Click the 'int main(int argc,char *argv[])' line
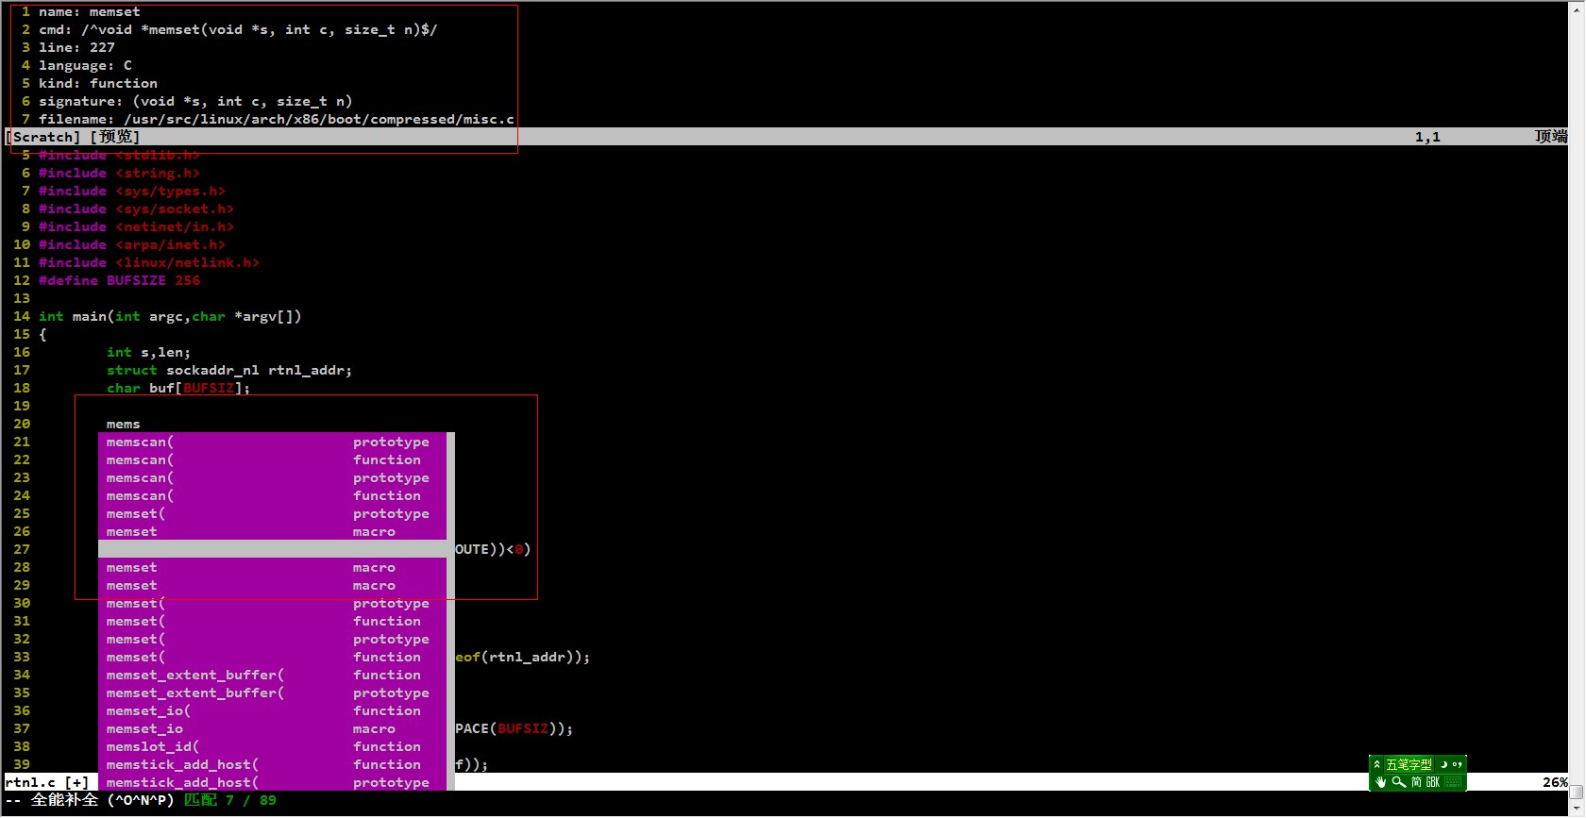Image resolution: width=1586 pixels, height=818 pixels. [x=170, y=316]
